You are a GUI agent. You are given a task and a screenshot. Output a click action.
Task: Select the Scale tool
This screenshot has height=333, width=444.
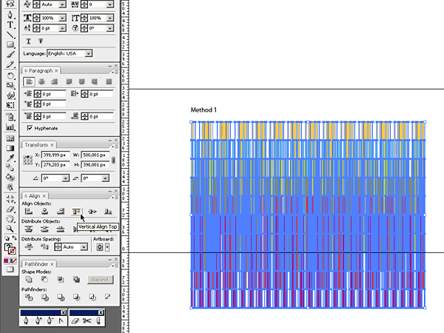[x=10, y=86]
